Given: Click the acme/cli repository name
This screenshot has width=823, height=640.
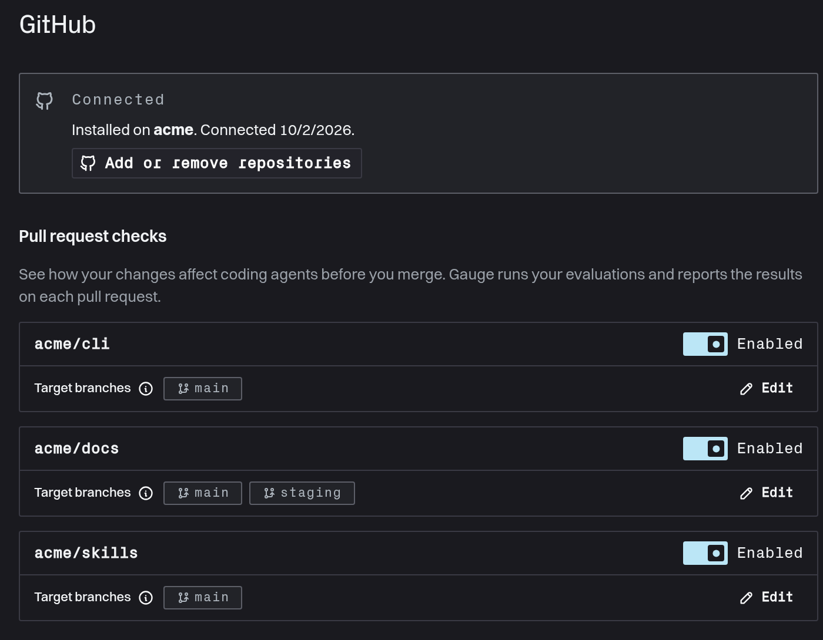Looking at the screenshot, I should [72, 344].
